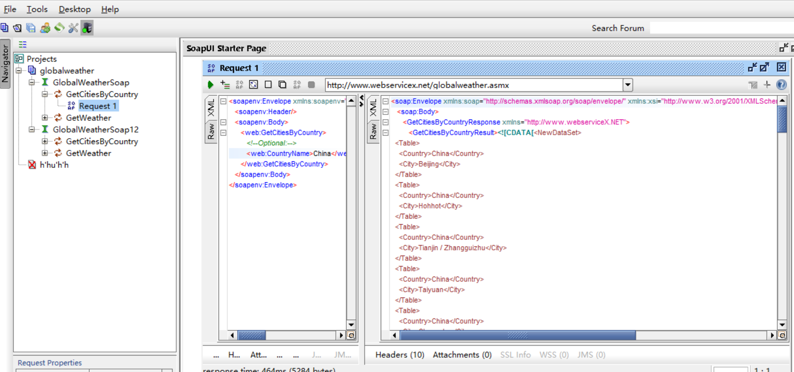Open the Forum toolbar icon with people

tap(45, 28)
